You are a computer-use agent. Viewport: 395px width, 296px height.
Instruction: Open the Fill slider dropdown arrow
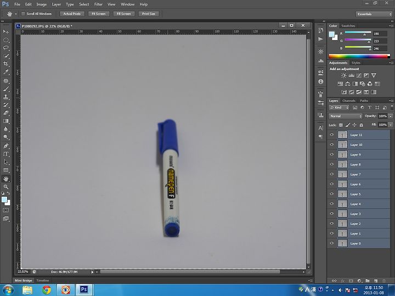(x=391, y=125)
